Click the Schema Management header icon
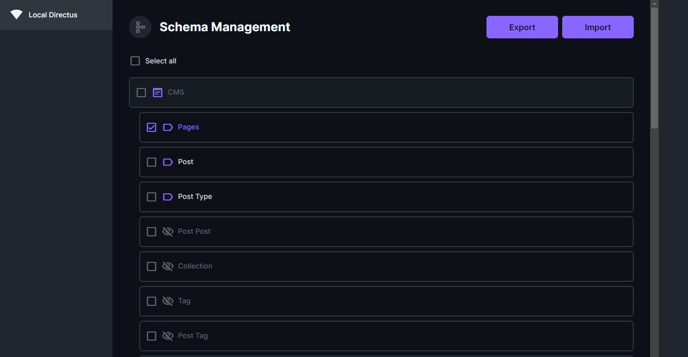The image size is (688, 357). tap(140, 27)
